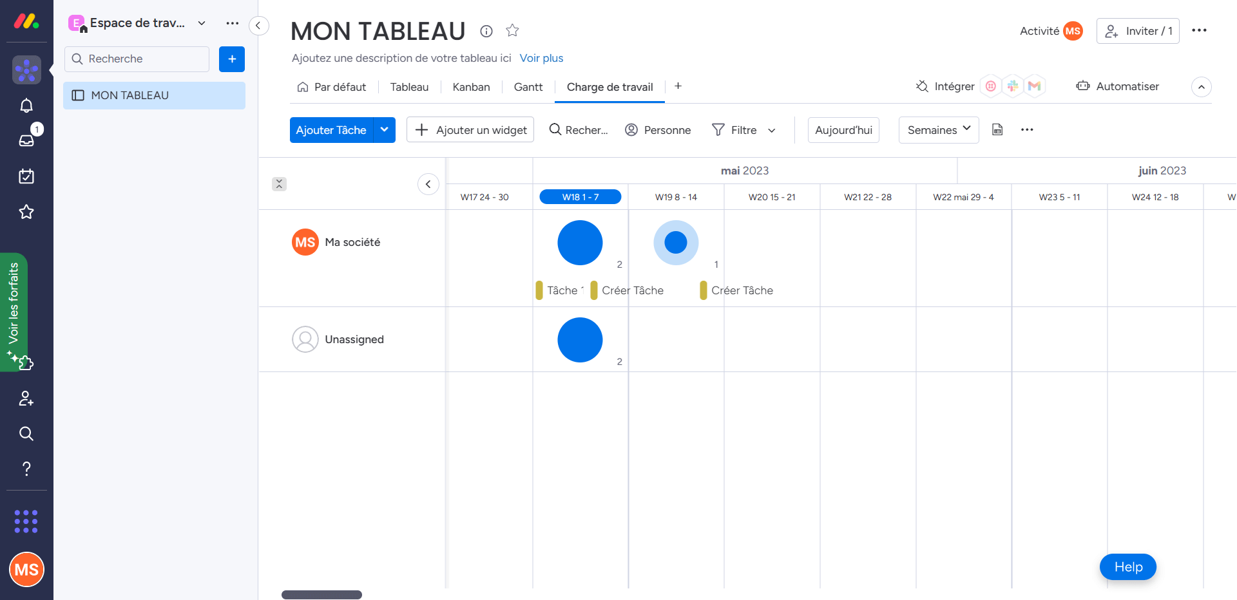The image size is (1237, 600).
Task: Switch to the Kanban view tab
Action: tap(471, 87)
